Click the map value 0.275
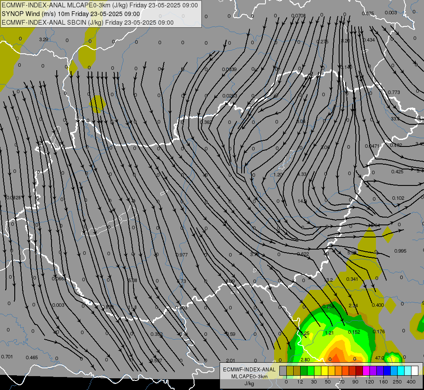Screen dimensions: 424x390 click(322, 42)
